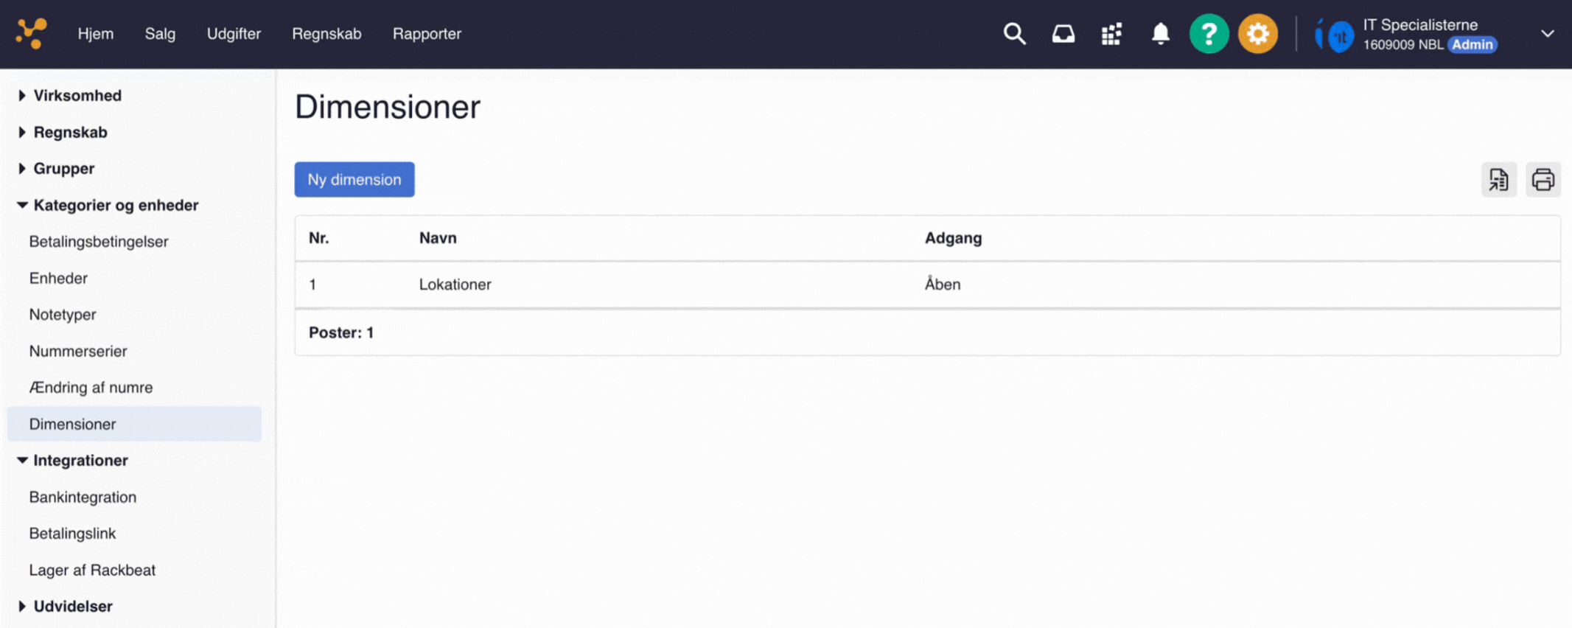The image size is (1572, 628).
Task: Open the Salg menu
Action: [160, 34]
